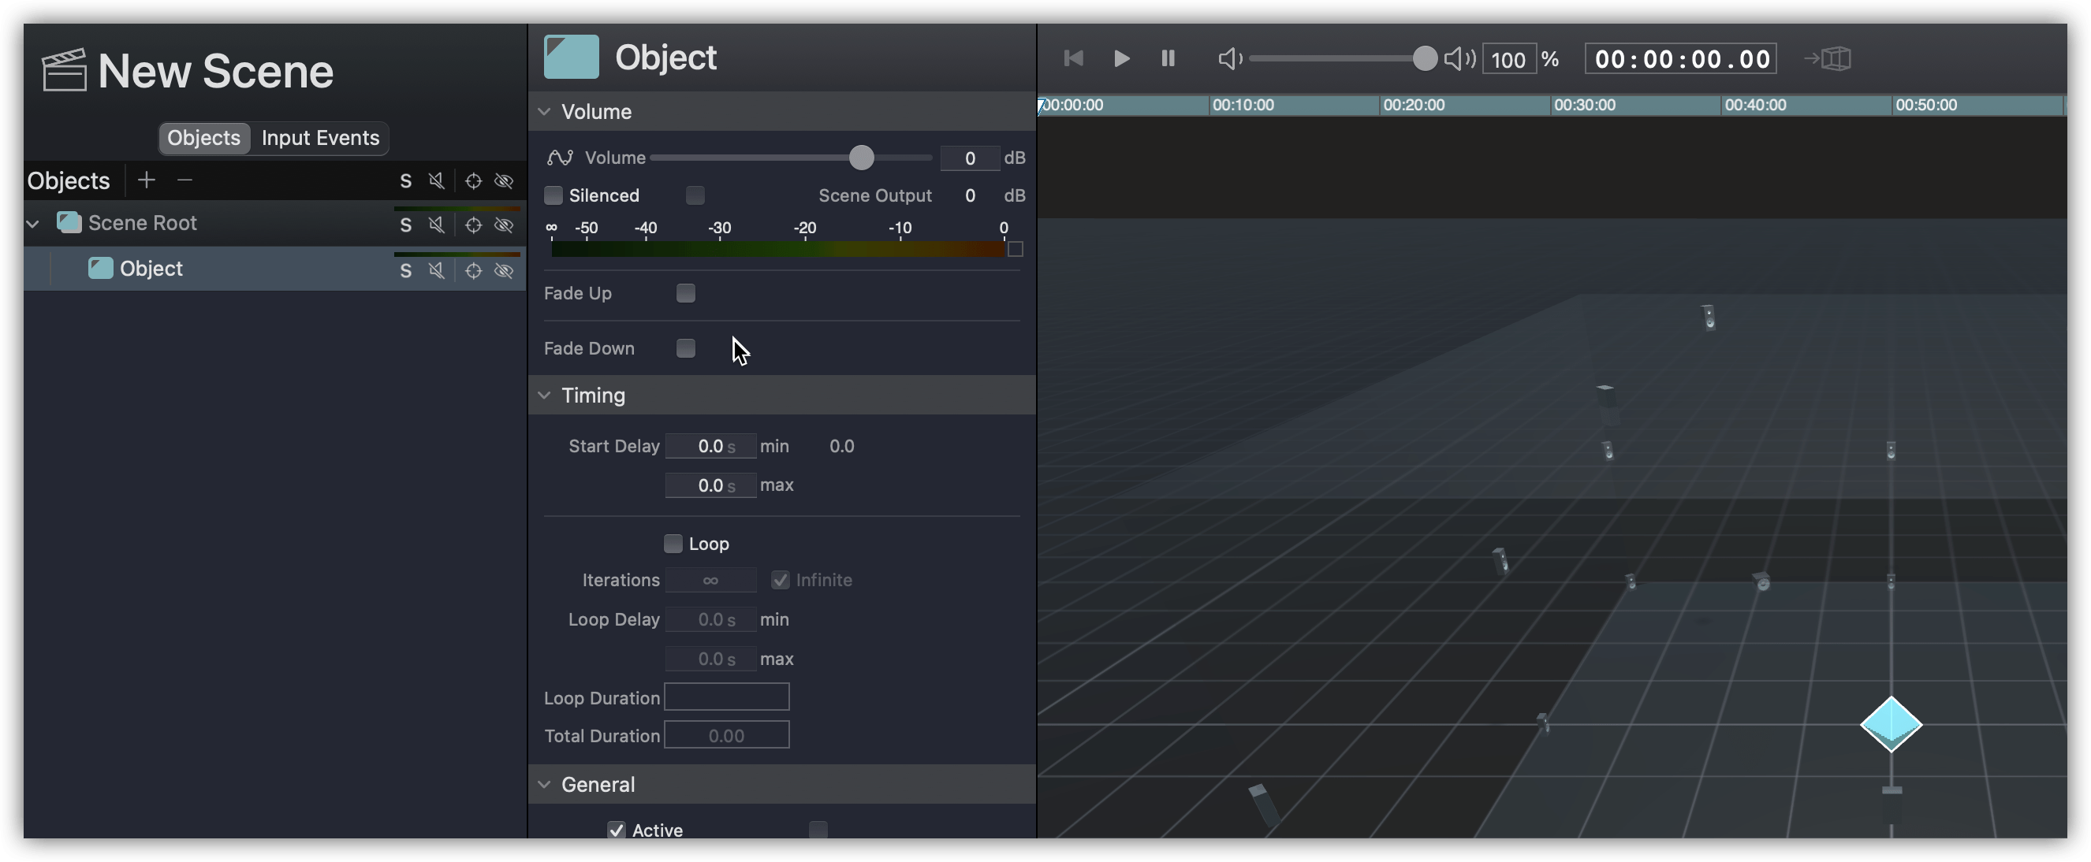Enable the Silenced checkbox

click(553, 195)
